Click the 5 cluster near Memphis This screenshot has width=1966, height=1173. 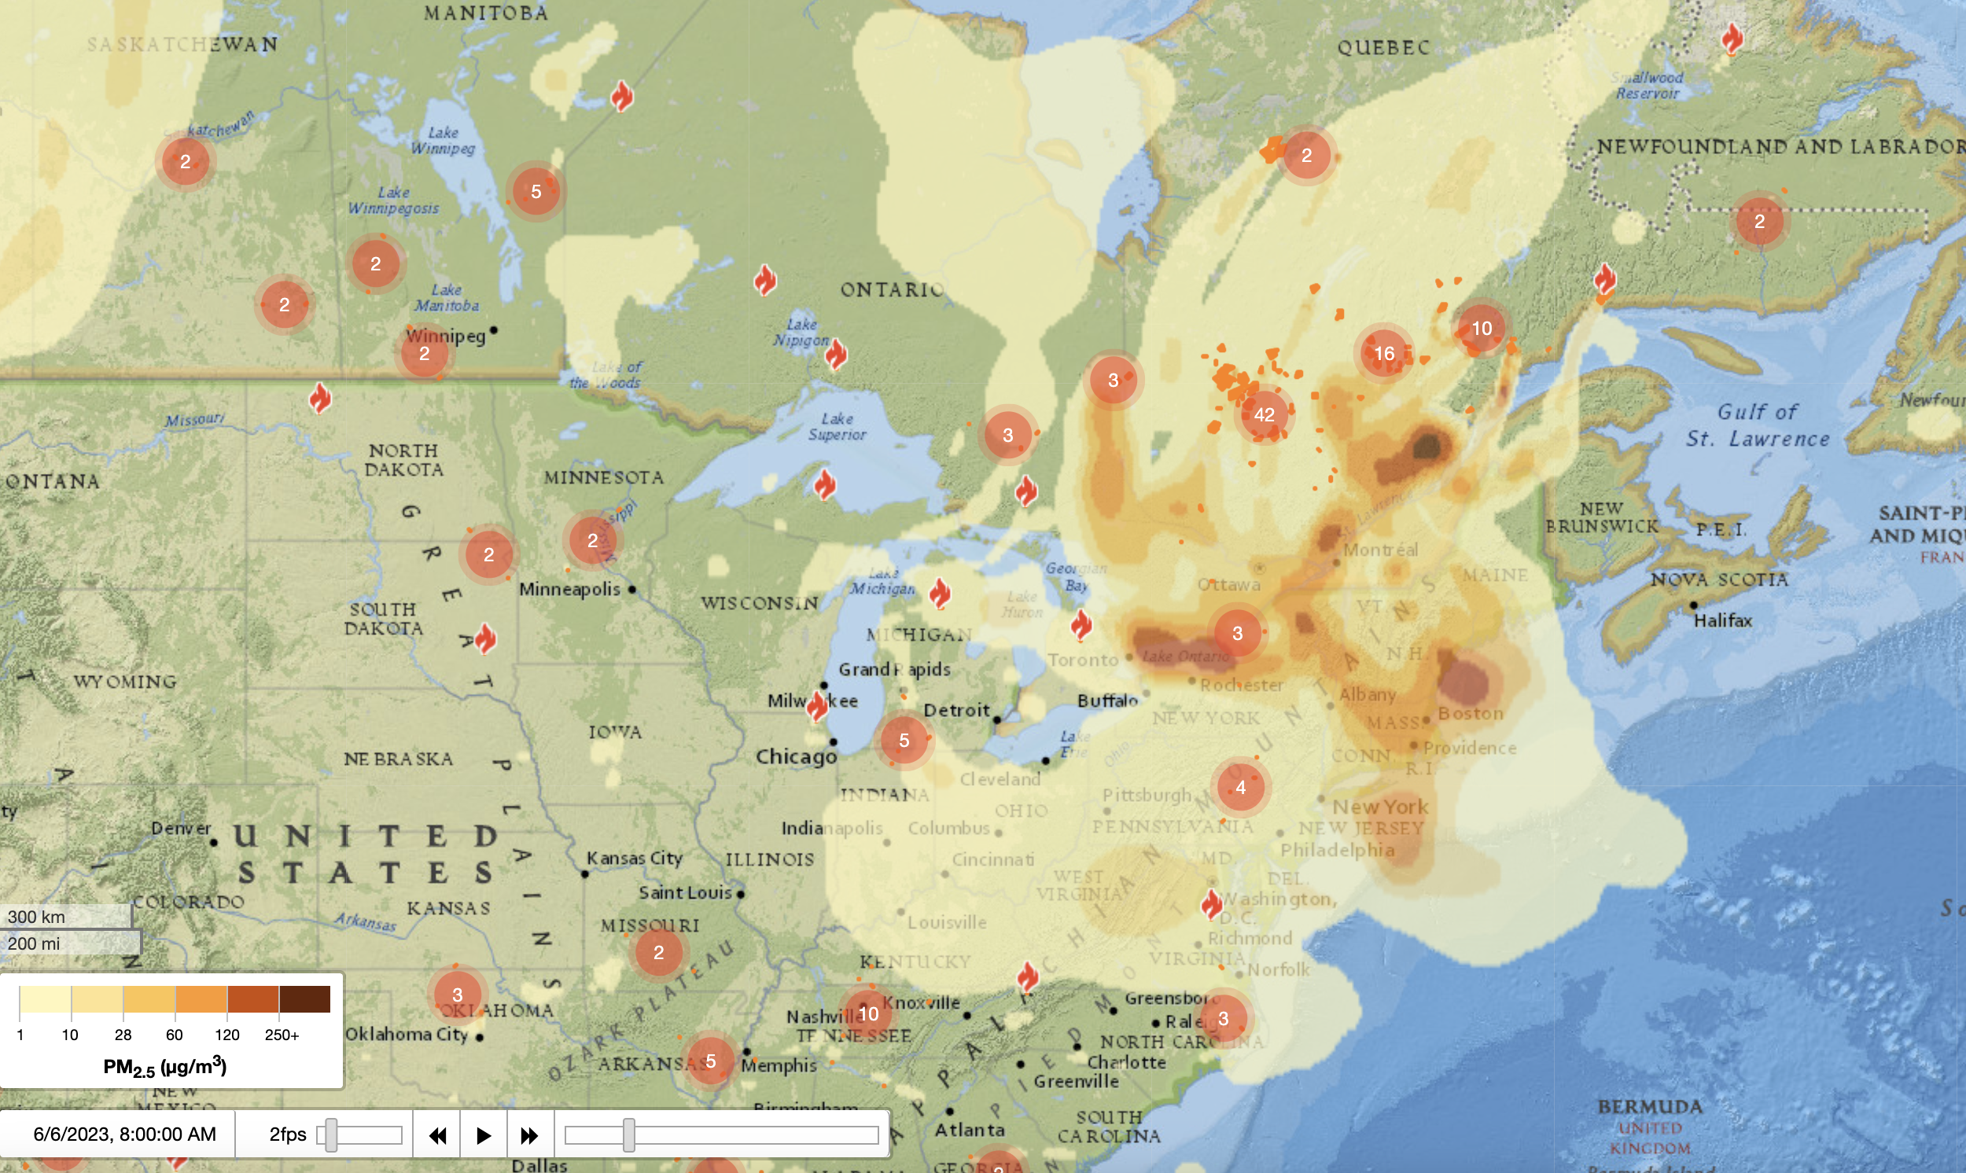pyautogui.click(x=710, y=1061)
